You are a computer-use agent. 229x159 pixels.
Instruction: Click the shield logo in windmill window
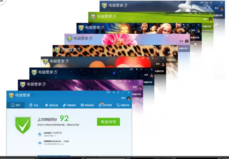104,6
